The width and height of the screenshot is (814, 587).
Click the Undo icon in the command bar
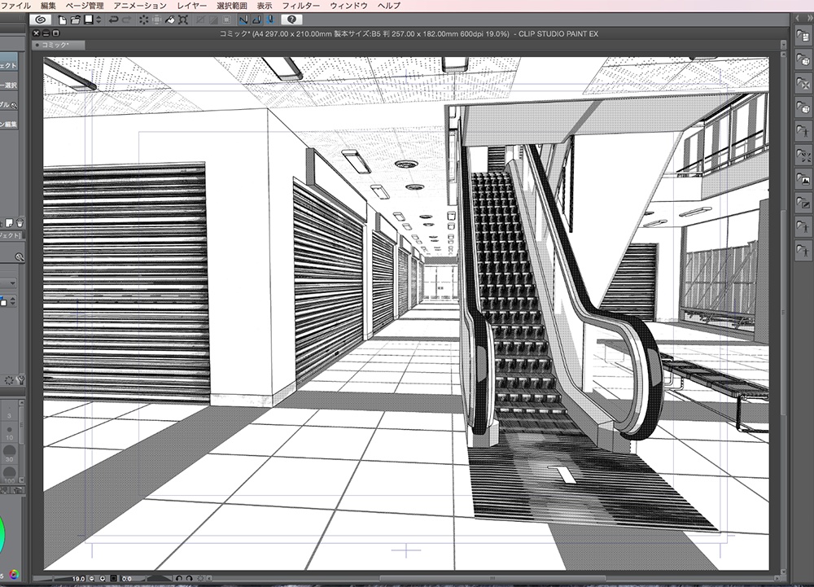[x=114, y=20]
